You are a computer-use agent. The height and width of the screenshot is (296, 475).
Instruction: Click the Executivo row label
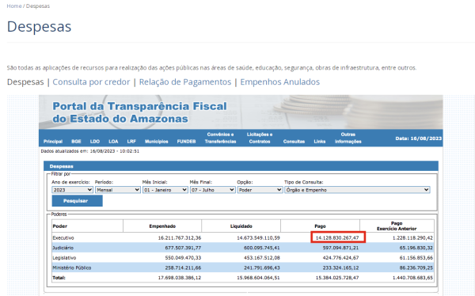[63, 238]
